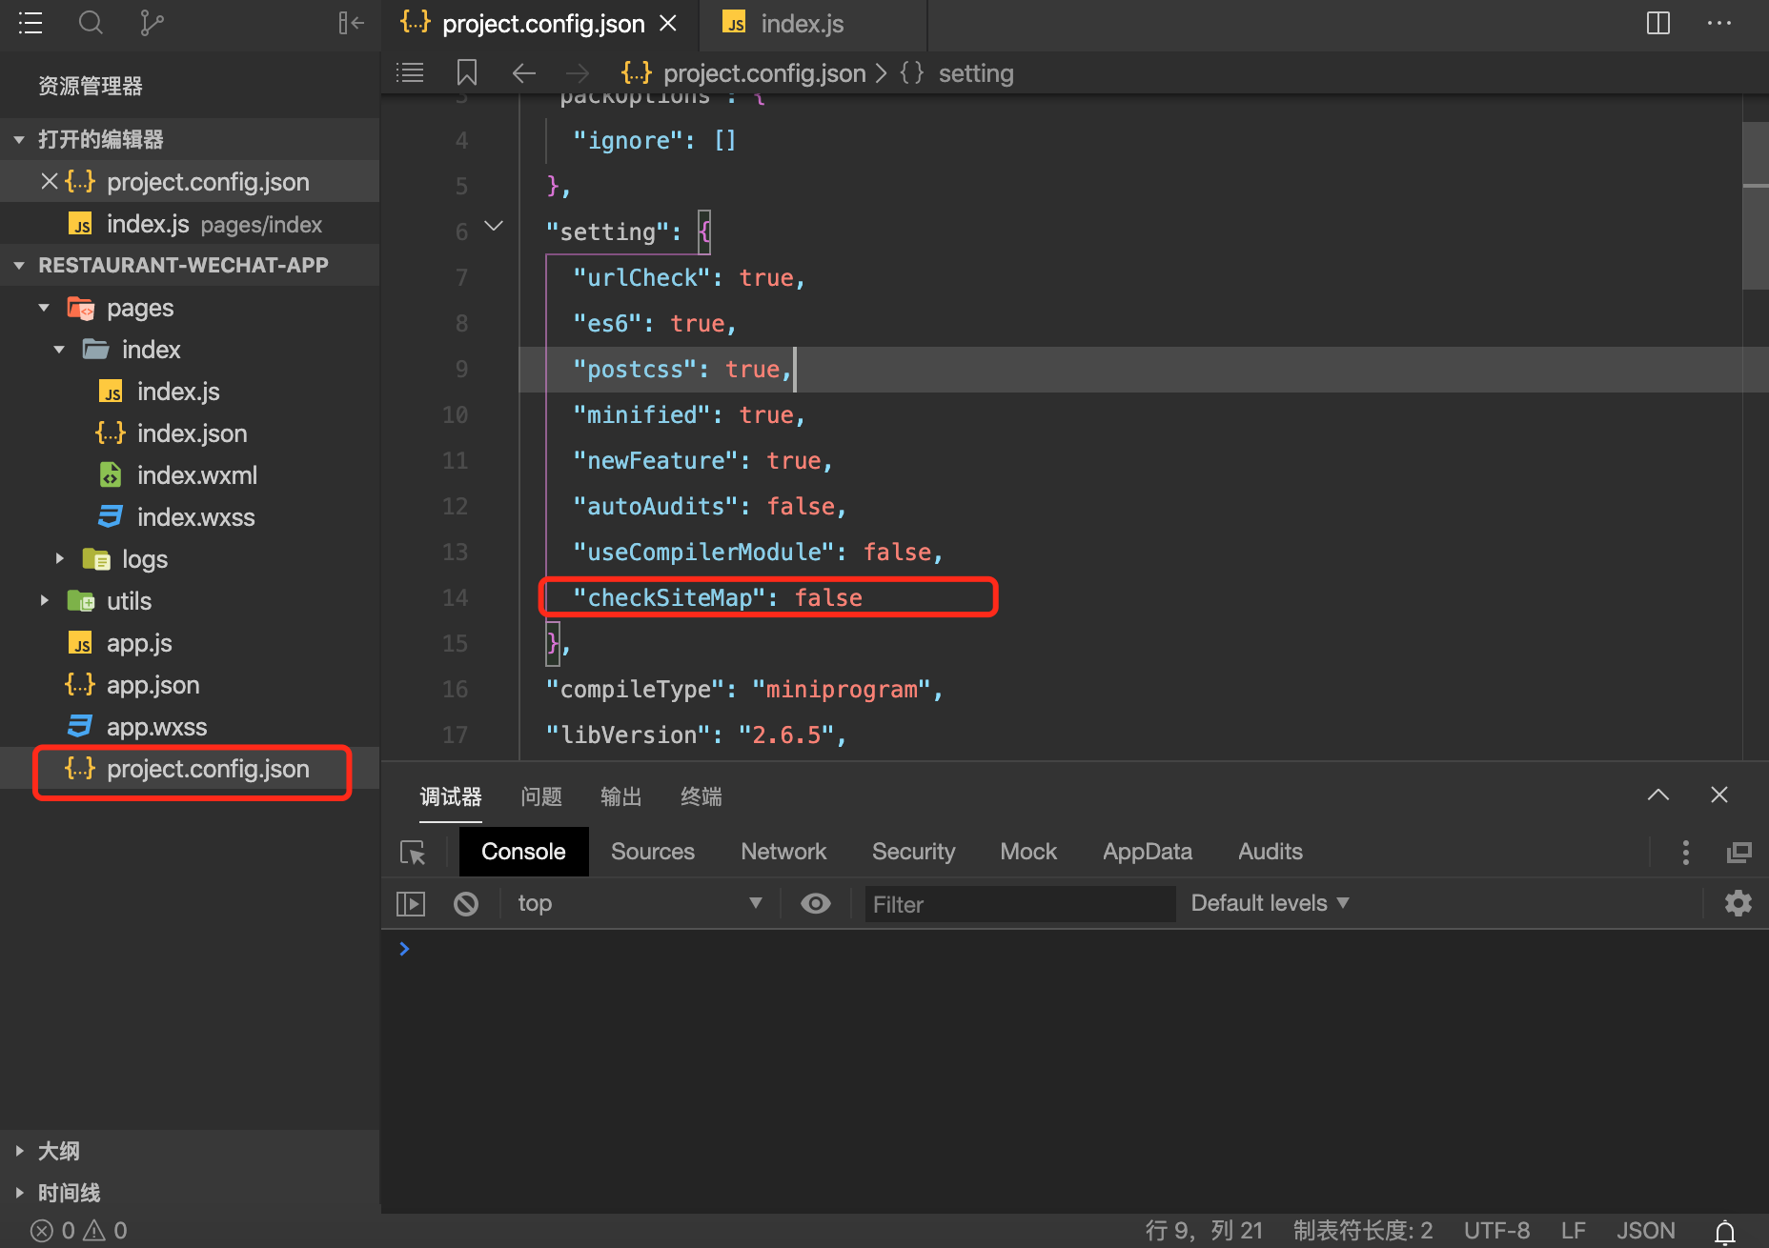Screen dimensions: 1769x1248
Task: Toggle the live expression eye icon
Action: (816, 903)
